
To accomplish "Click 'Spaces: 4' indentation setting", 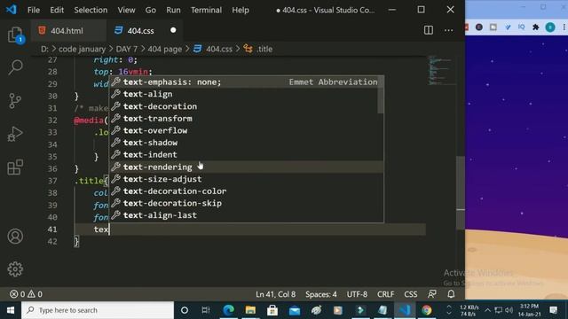I will coord(321,294).
